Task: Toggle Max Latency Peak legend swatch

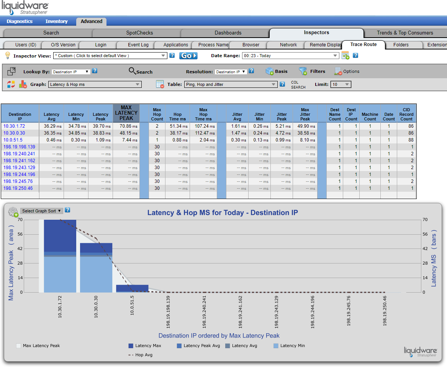Action: [18, 346]
